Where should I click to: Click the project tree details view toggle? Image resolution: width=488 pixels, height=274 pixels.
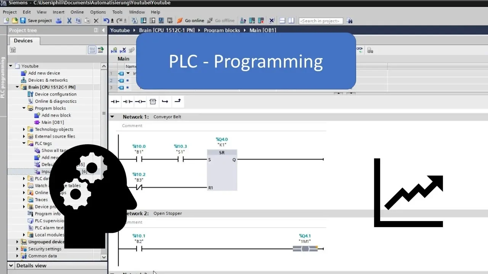coord(91,49)
